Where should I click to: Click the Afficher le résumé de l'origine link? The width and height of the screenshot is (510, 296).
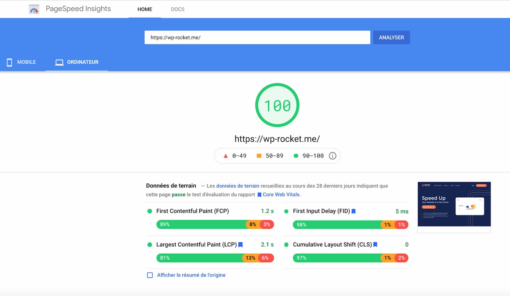click(x=191, y=275)
